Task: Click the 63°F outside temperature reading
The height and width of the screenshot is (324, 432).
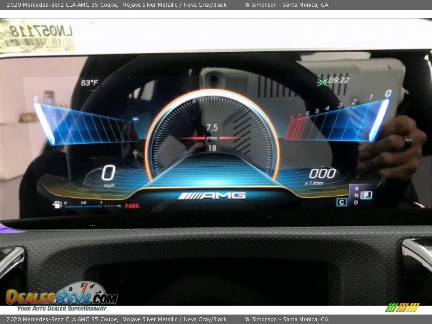Action: point(89,83)
